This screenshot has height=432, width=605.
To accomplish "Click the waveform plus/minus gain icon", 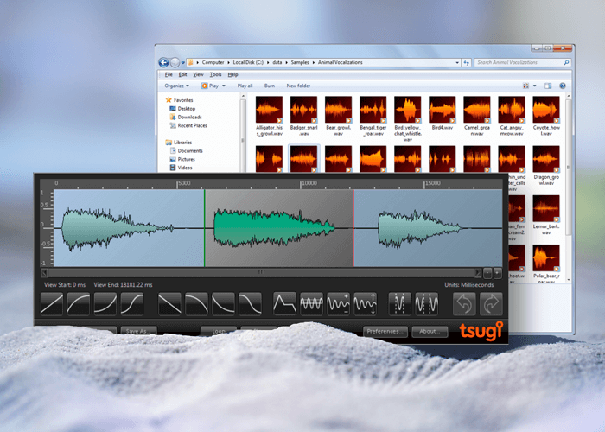I will coord(339,304).
